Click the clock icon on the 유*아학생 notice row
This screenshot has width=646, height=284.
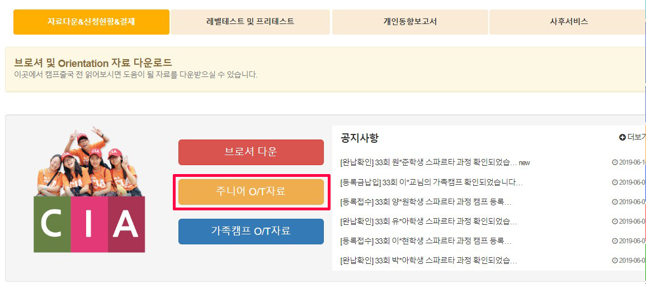(x=615, y=221)
